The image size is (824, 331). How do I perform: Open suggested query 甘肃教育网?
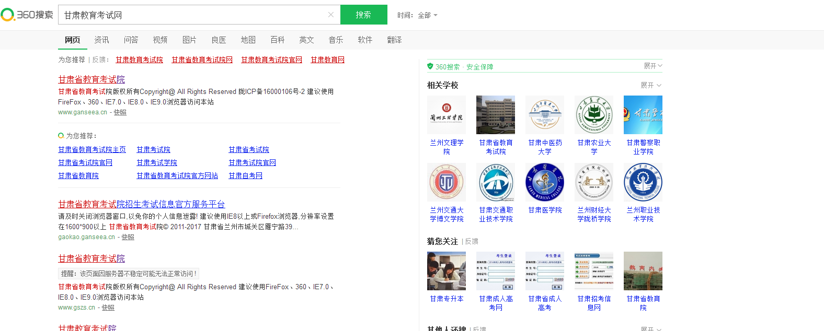327,60
